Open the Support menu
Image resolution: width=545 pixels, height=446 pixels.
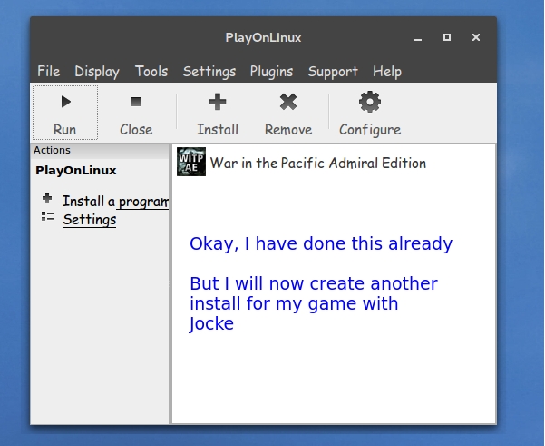click(333, 72)
